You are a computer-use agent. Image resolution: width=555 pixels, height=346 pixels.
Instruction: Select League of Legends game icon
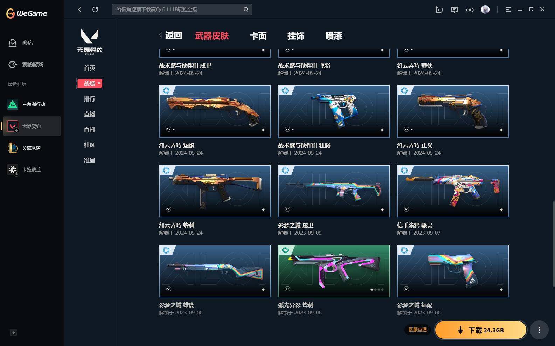(13, 148)
